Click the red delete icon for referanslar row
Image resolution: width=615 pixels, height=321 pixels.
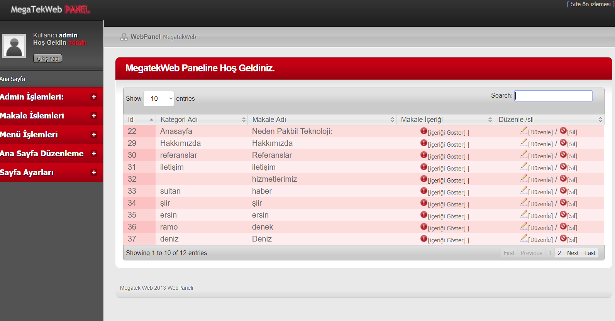pos(563,155)
